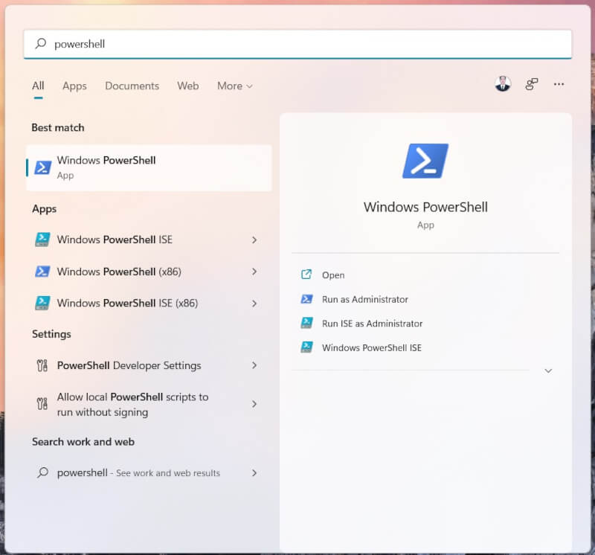Click the Run as Administrator icon
The width and height of the screenshot is (595, 555).
[x=306, y=299]
